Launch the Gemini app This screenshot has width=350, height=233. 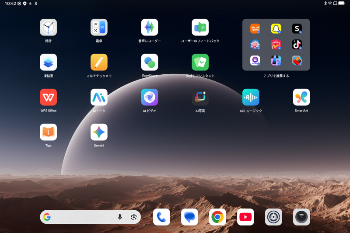pos(99,132)
